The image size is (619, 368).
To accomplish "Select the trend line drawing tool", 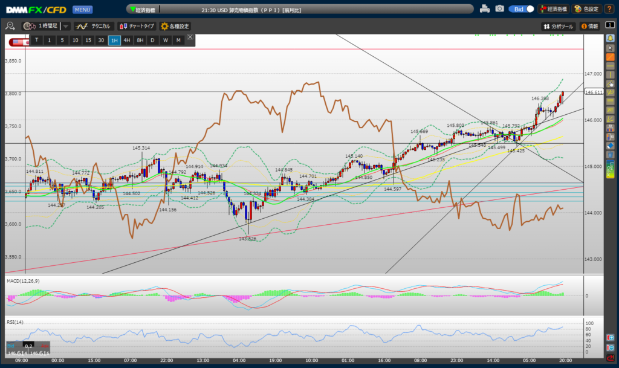I will 611,57.
